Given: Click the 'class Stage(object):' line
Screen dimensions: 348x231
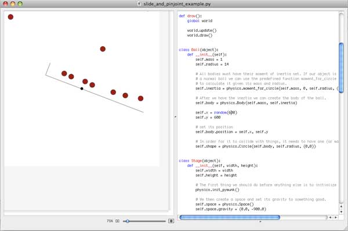Looking at the screenshot, I should [200, 161].
